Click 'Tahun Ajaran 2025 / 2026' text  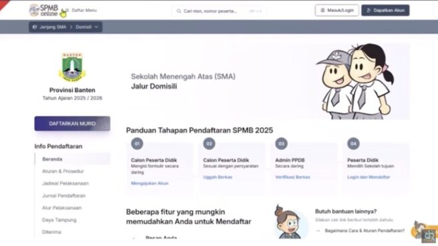(72, 98)
